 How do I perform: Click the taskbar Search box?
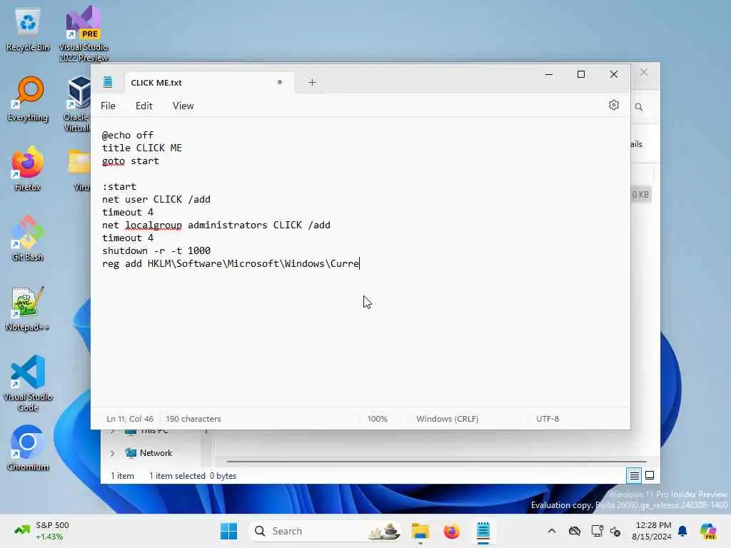pos(325,531)
